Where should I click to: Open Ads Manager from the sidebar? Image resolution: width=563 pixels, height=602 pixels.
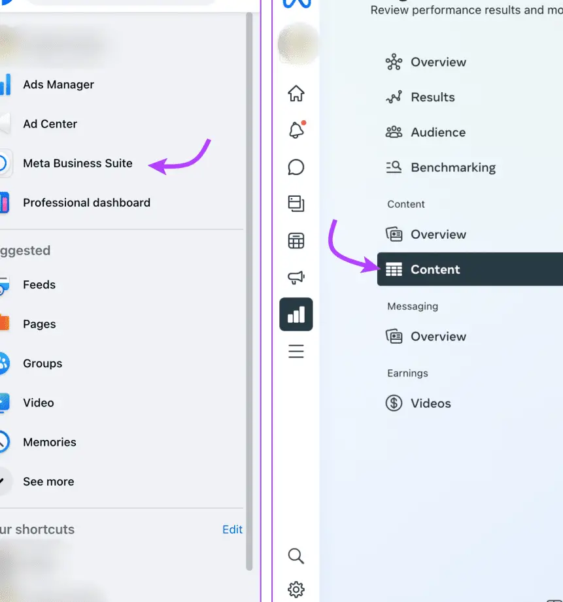coord(58,84)
